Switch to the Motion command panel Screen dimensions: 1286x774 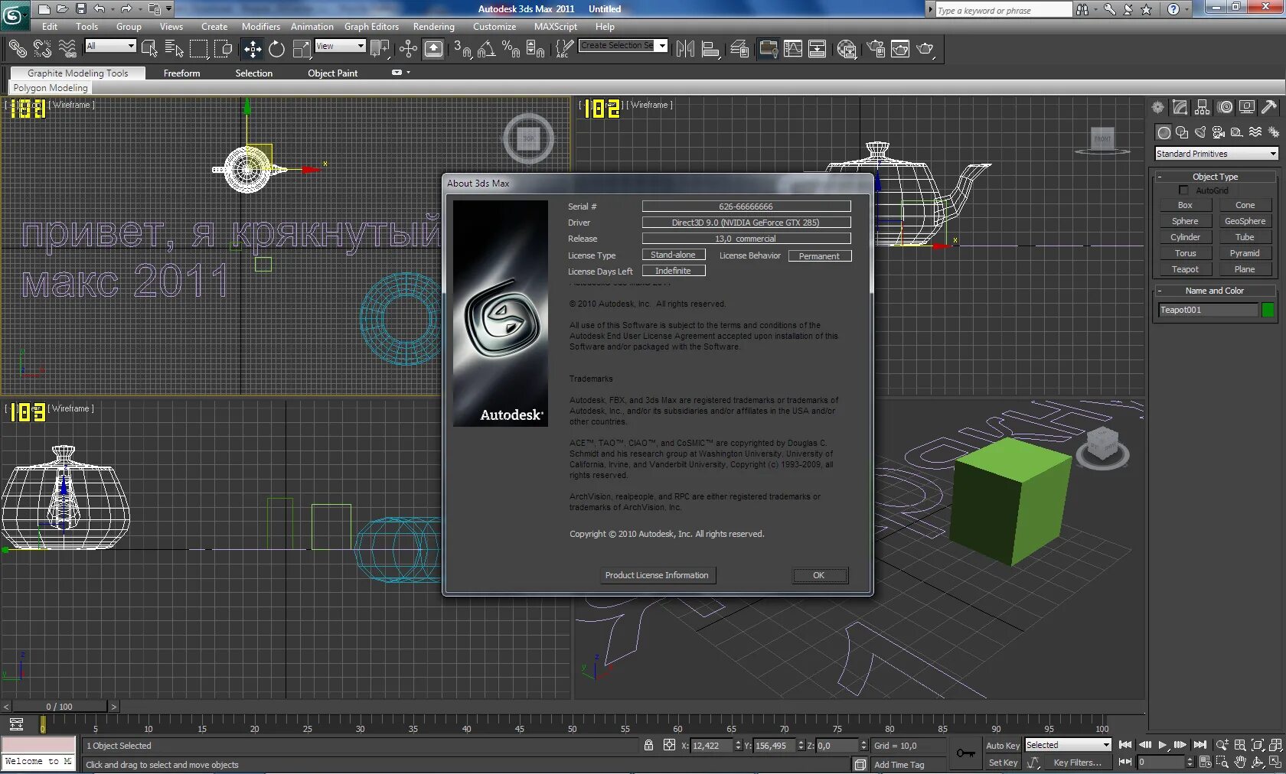pyautogui.click(x=1226, y=107)
